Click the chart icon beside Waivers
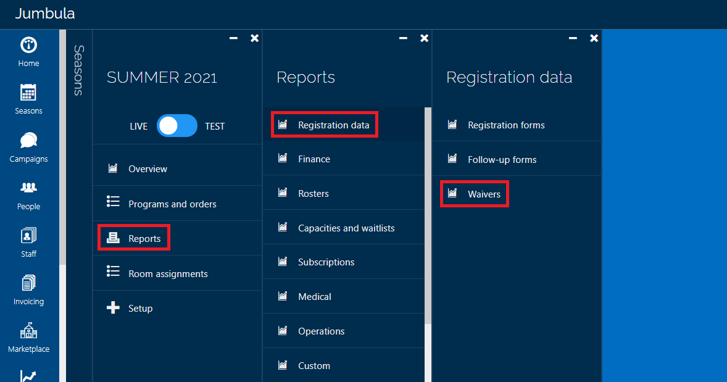 coord(452,193)
